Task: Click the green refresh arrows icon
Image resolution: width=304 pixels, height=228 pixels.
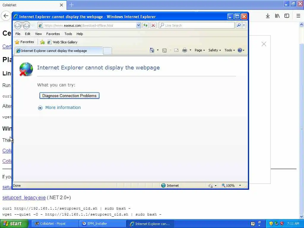Action: click(x=145, y=25)
